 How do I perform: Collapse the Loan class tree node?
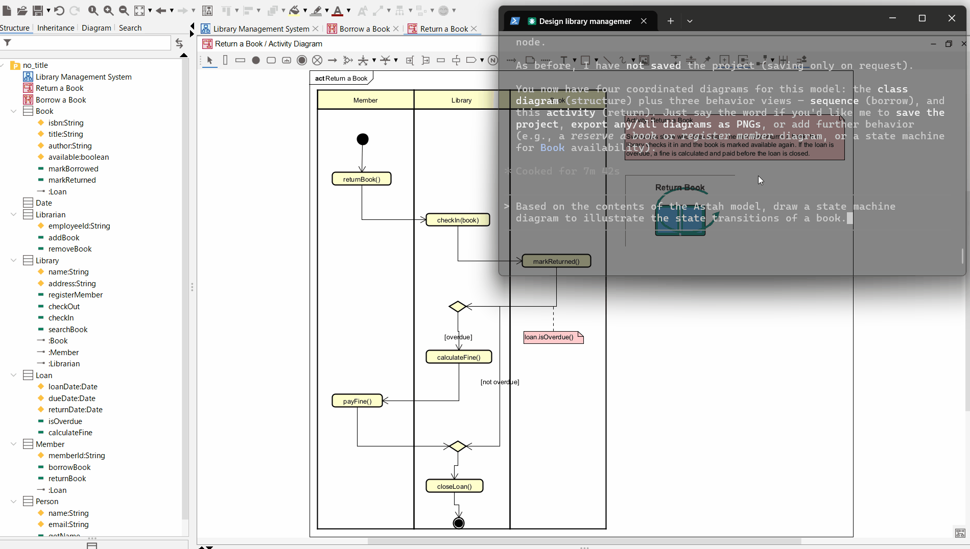point(14,376)
